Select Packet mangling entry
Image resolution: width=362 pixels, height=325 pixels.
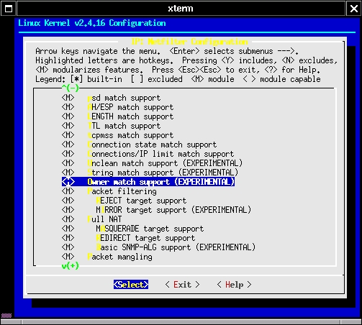(x=119, y=257)
